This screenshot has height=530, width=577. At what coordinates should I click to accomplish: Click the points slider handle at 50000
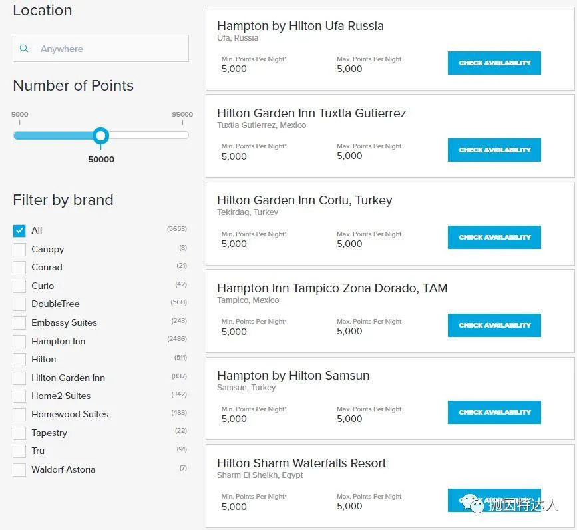click(x=101, y=136)
